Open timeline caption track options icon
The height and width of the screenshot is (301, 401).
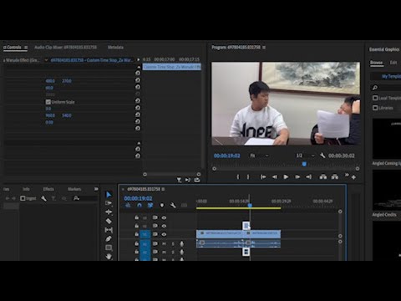(x=184, y=206)
